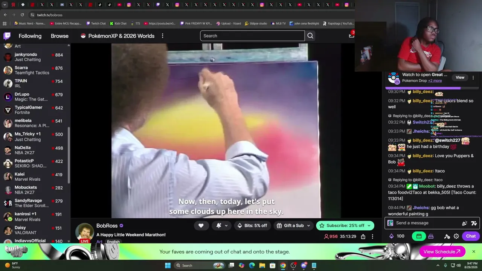Click the taskbar Search box

coord(200,265)
